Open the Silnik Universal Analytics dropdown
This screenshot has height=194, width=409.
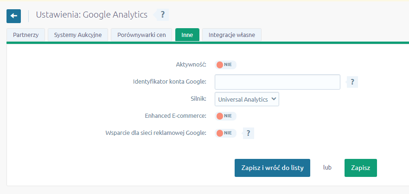tap(247, 99)
